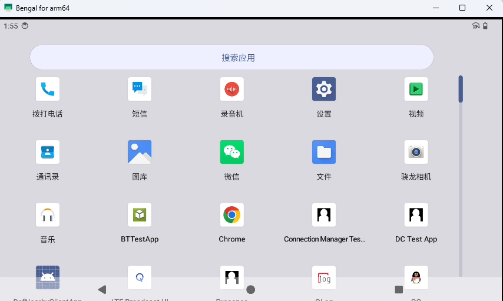Screen dimensions: 503x301
Task: Launch Connection Manager Test app
Action: [x=324, y=215]
